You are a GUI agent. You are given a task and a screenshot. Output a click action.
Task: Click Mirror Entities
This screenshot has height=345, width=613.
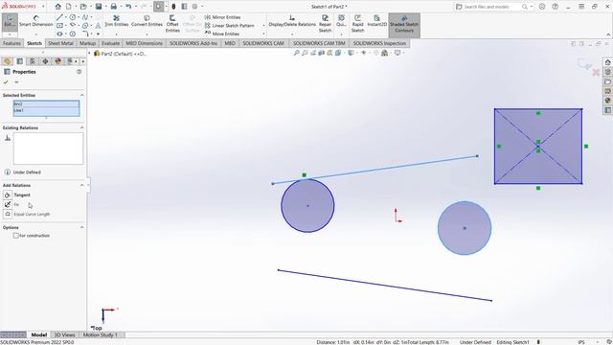coord(222,17)
